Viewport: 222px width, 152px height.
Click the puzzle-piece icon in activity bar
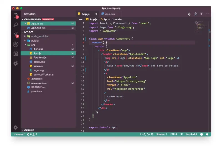click(x=16, y=63)
